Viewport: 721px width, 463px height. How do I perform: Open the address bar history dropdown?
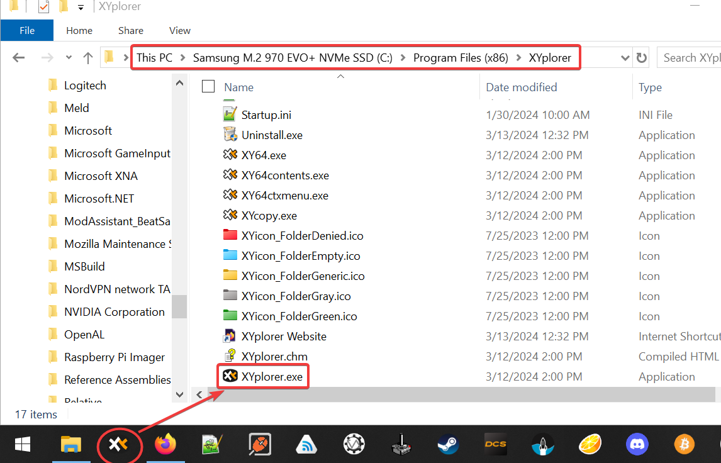tap(625, 57)
